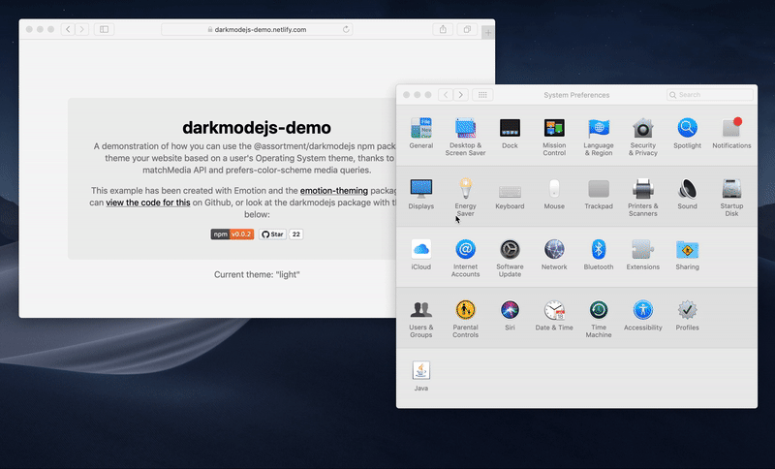Open Mouse preferences
This screenshot has width=775, height=469.
pos(554,194)
